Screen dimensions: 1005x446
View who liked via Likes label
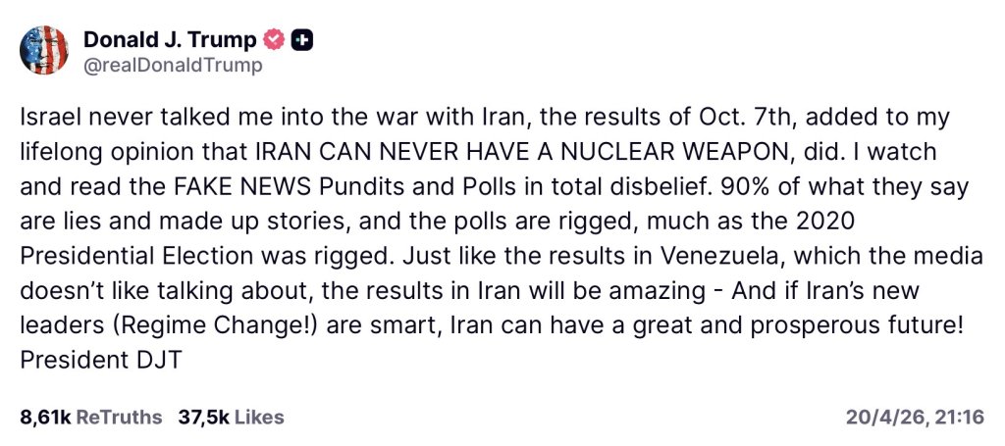[x=259, y=418]
